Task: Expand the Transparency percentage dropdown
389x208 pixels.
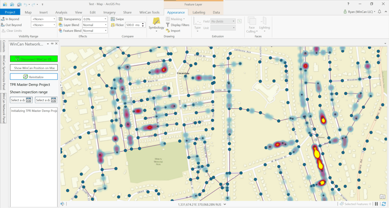Action: point(105,19)
